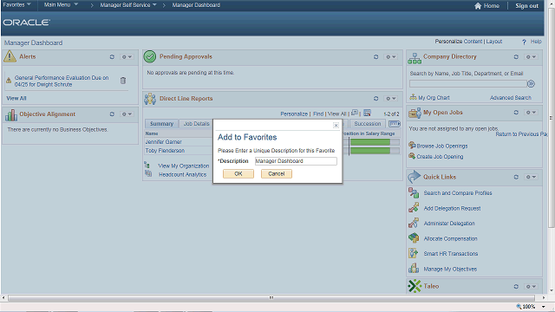The height and width of the screenshot is (312, 555).
Task: Refresh the My Open Jobs pagelet
Action: click(516, 112)
